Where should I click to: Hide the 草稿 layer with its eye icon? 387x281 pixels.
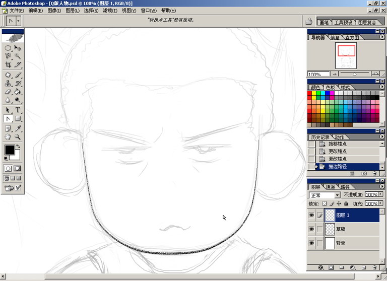(311, 229)
